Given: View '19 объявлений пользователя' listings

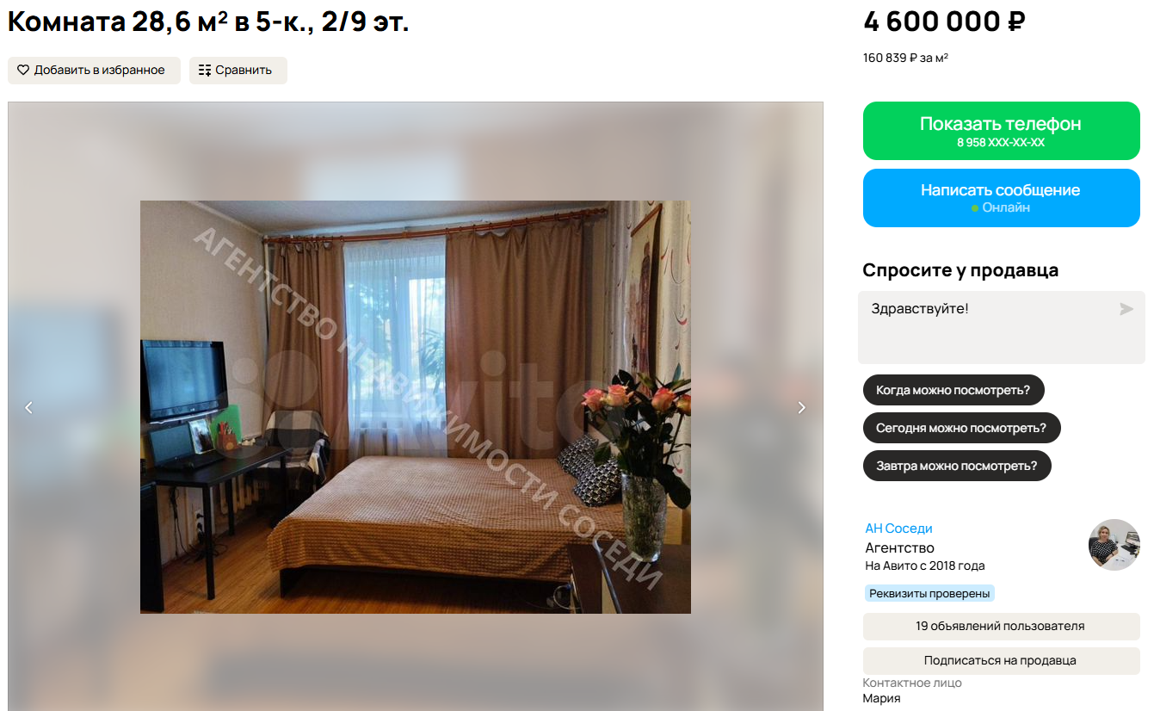Looking at the screenshot, I should pos(1001,627).
